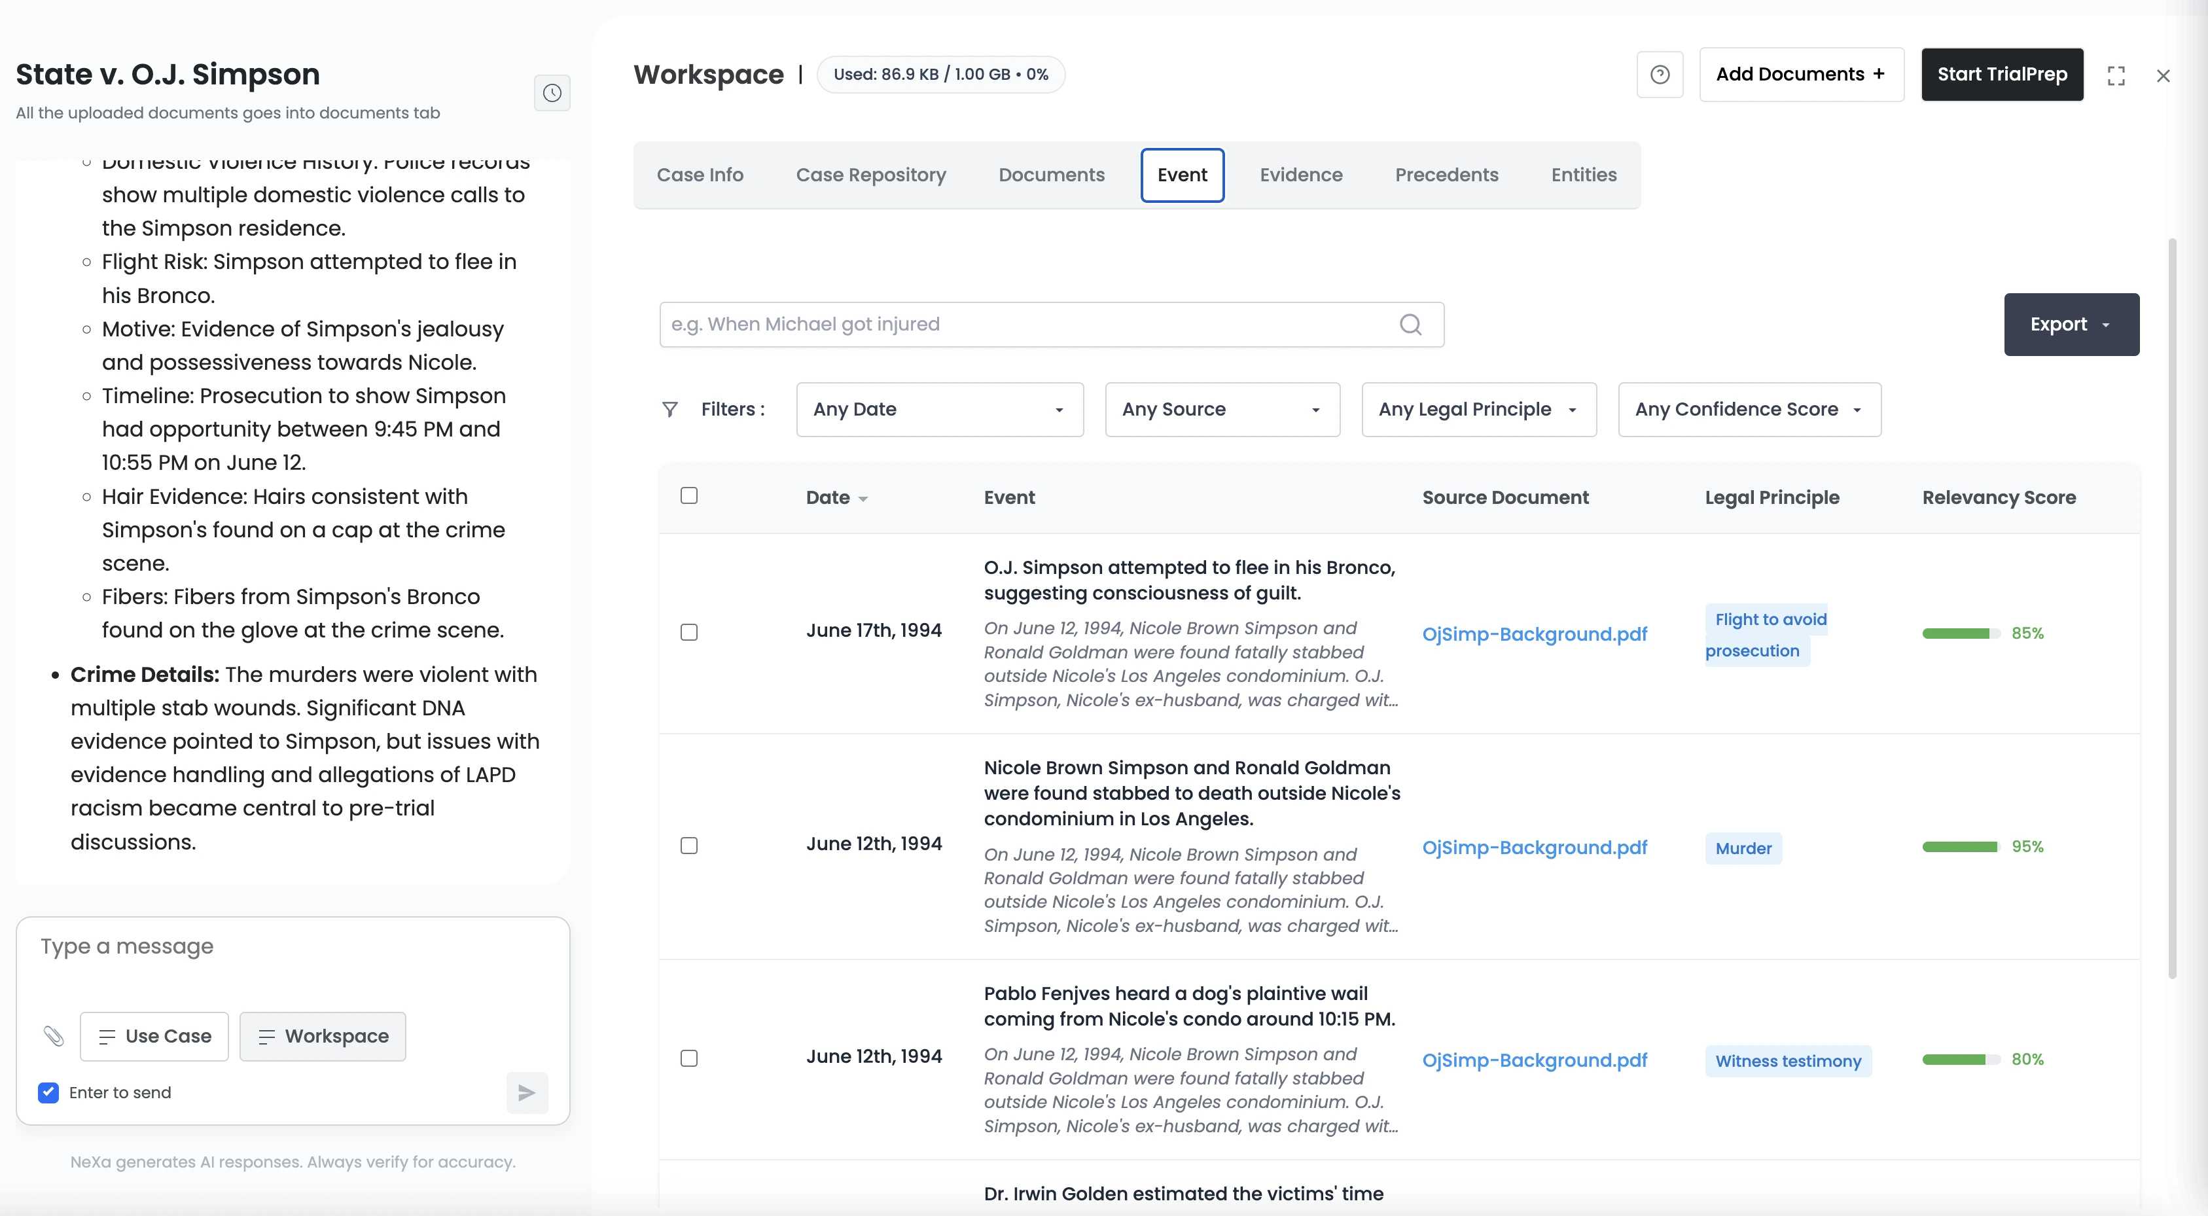Viewport: 2208px width, 1216px height.
Task: Open OjSimp-Background.pdf link in Murder row
Action: [x=1535, y=848]
